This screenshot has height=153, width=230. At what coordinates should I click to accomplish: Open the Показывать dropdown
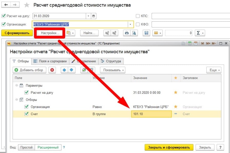(x=112, y=70)
